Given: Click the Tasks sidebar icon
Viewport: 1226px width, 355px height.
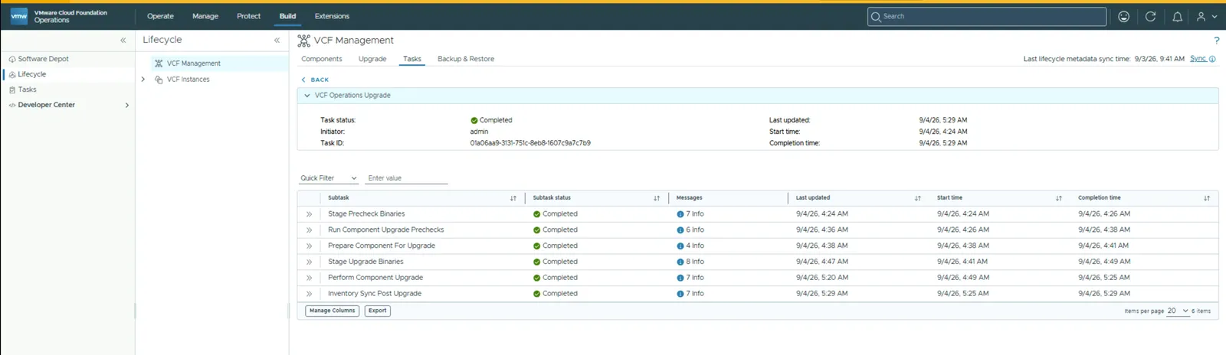Looking at the screenshot, I should (x=12, y=90).
